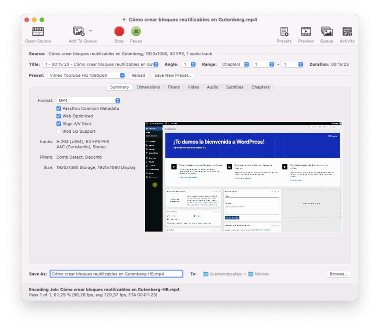The image size is (380, 329).
Task: Go to the Subtitles tab
Action: point(234,87)
